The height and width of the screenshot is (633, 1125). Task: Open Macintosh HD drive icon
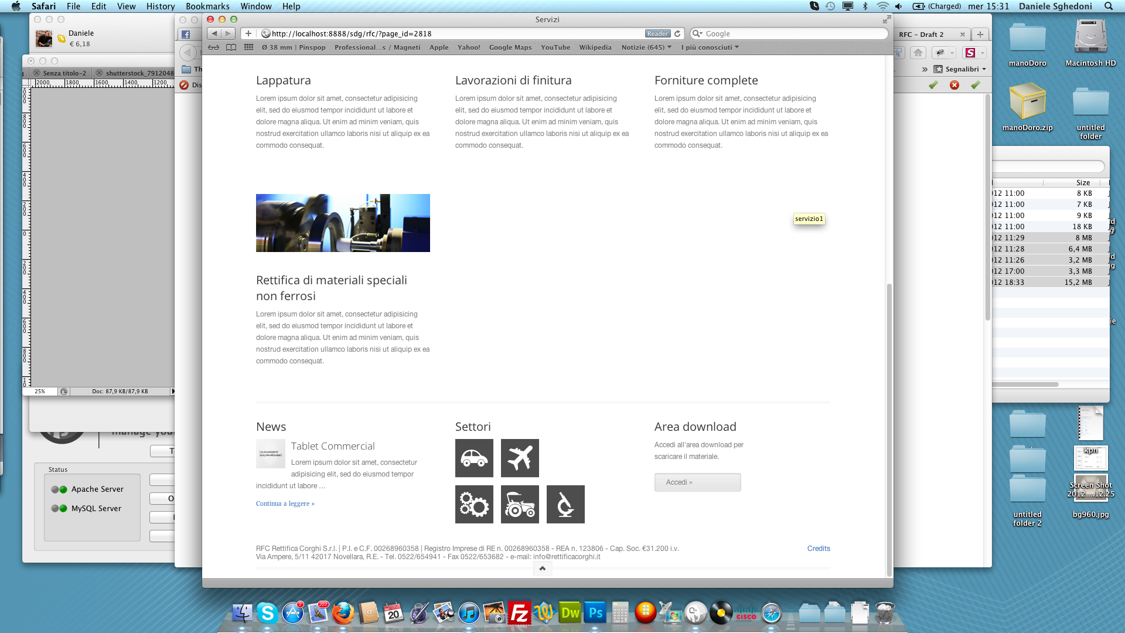1090,42
